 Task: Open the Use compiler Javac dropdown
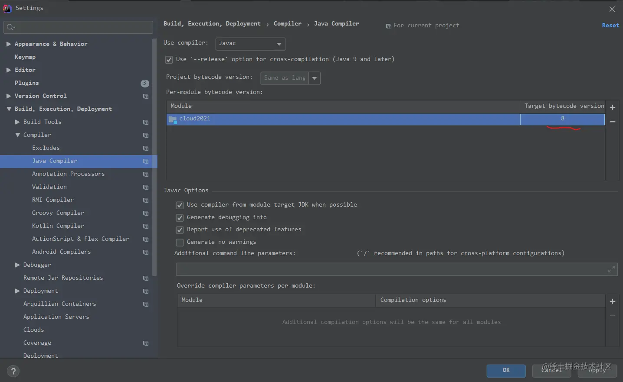pos(250,44)
